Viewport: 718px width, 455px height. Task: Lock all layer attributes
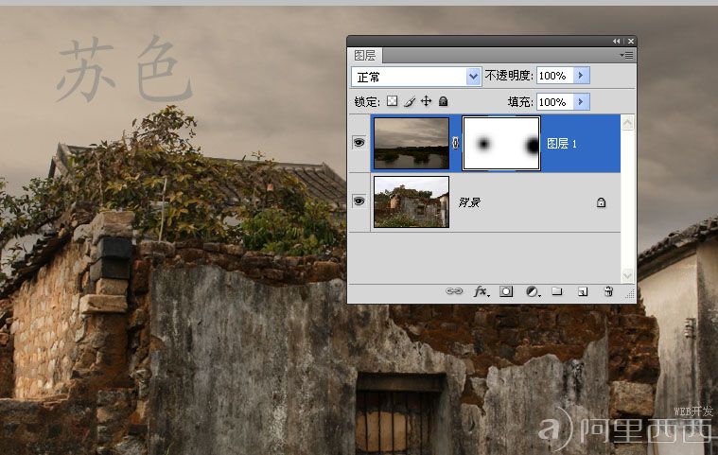[x=443, y=101]
